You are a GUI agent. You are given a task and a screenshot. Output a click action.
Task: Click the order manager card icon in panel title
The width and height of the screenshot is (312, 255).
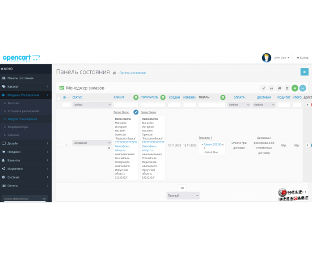62,88
